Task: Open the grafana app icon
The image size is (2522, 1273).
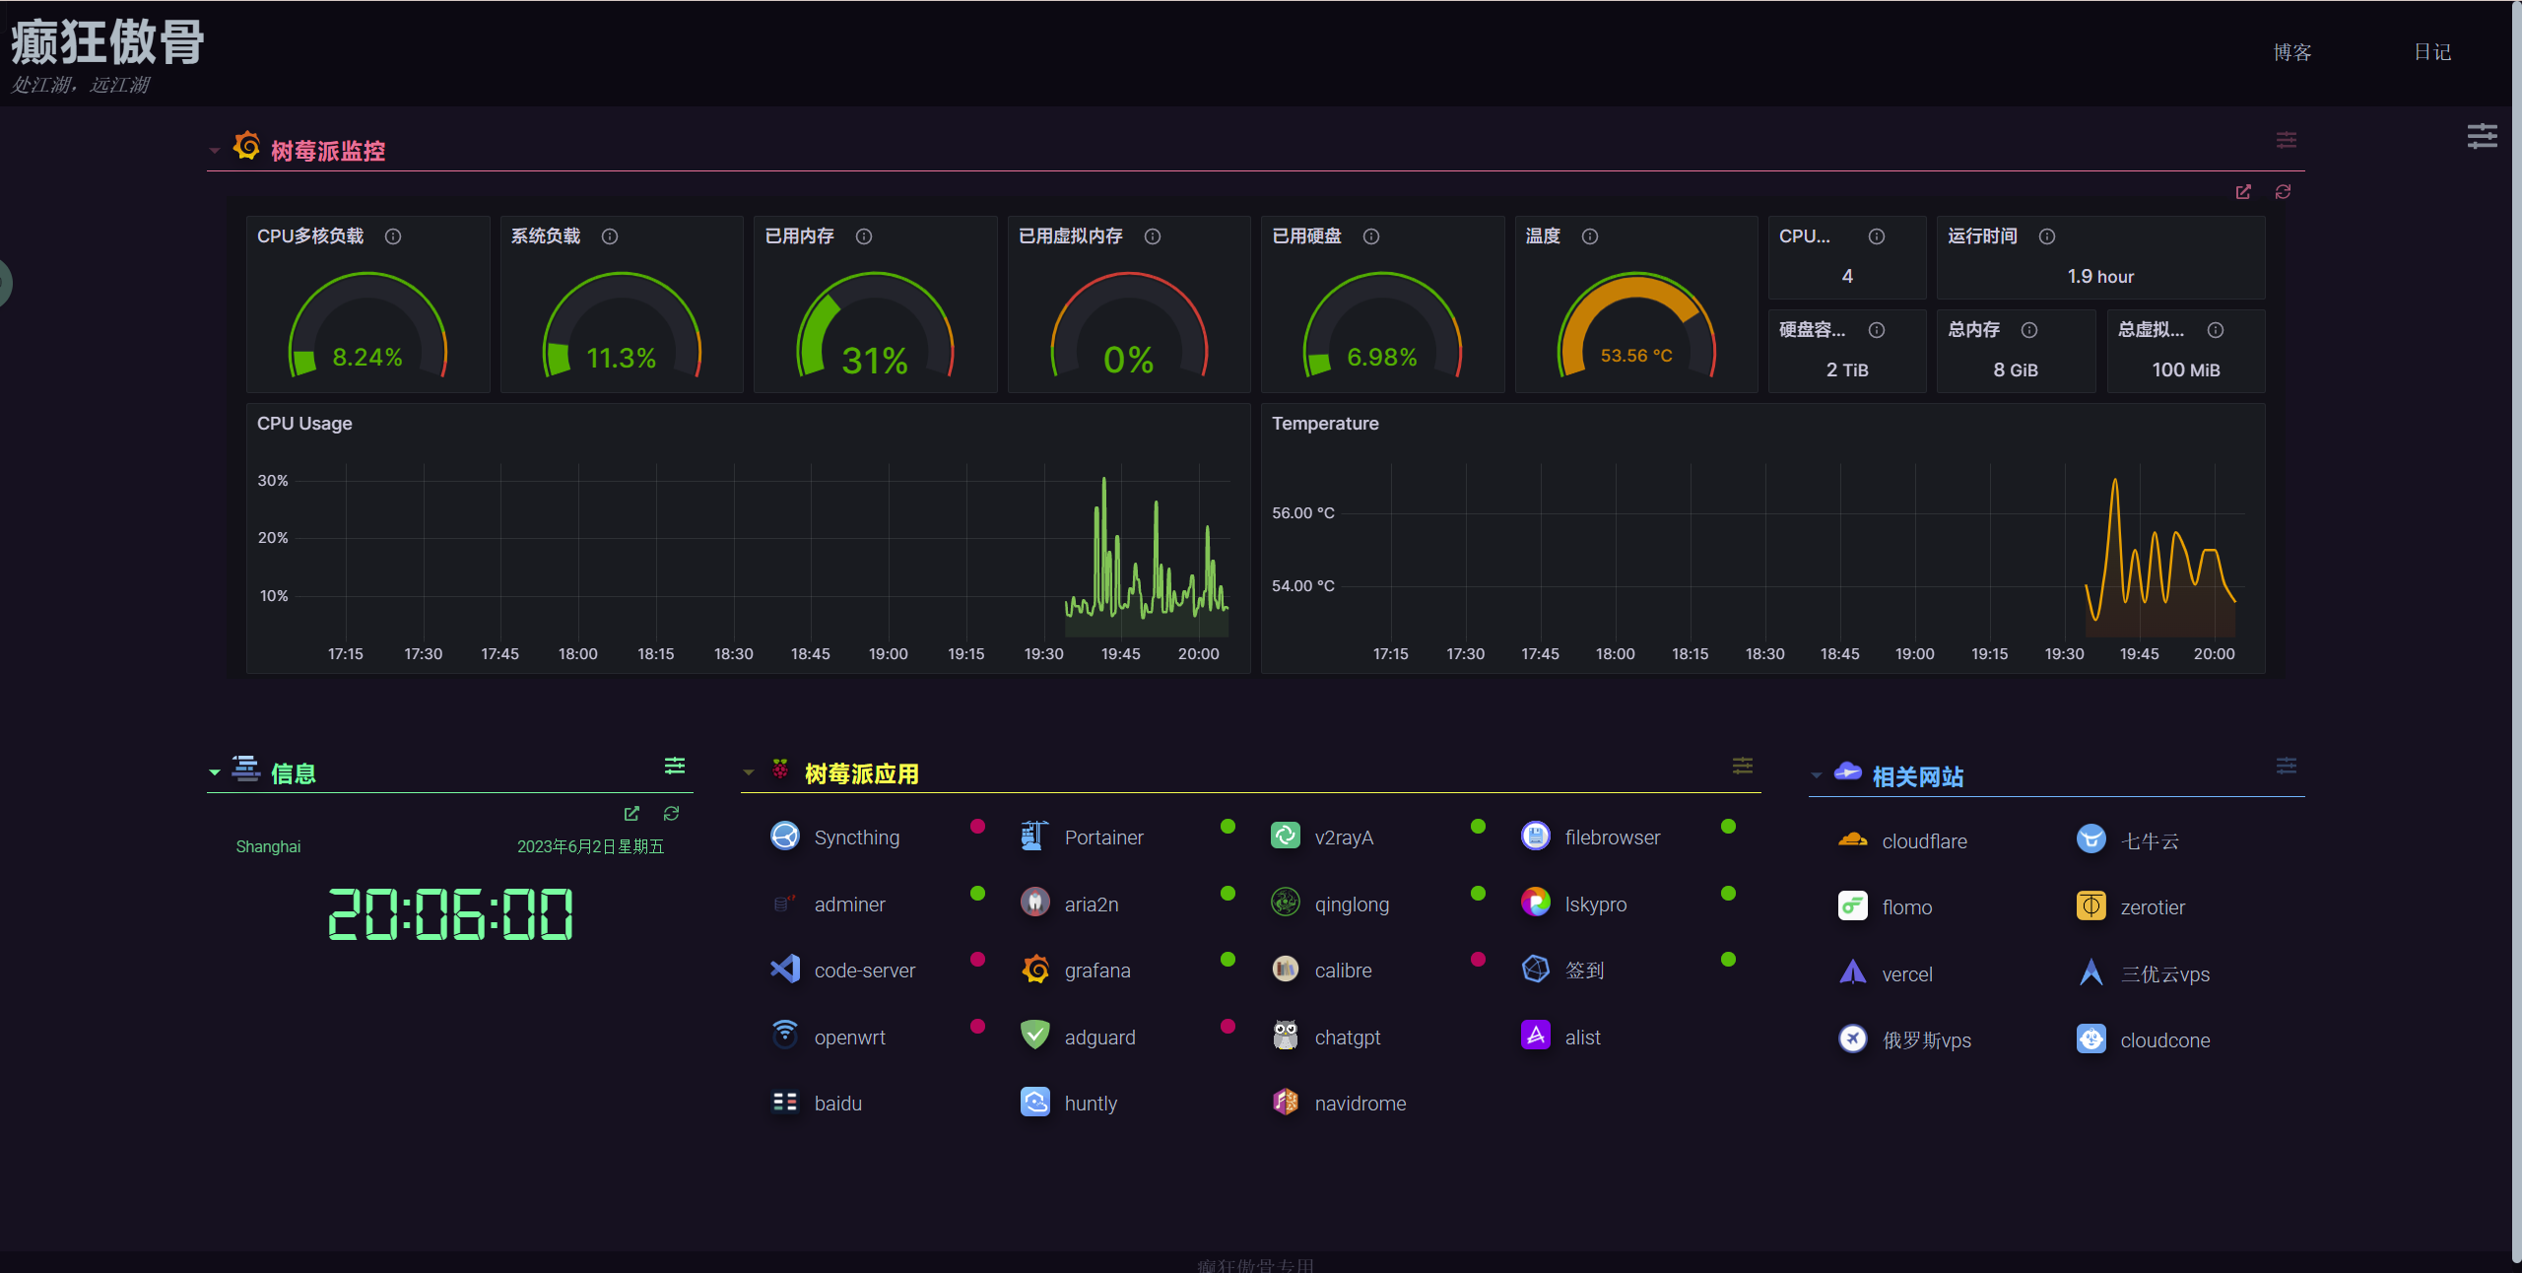Action: (1034, 970)
